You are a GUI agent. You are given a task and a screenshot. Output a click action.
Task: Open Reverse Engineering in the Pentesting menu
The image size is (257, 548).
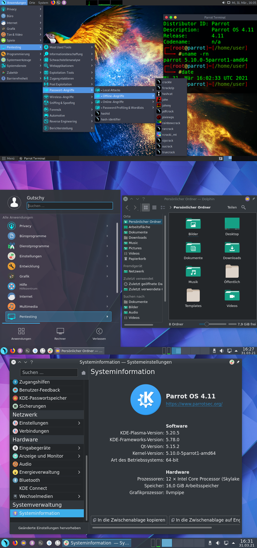pos(69,121)
